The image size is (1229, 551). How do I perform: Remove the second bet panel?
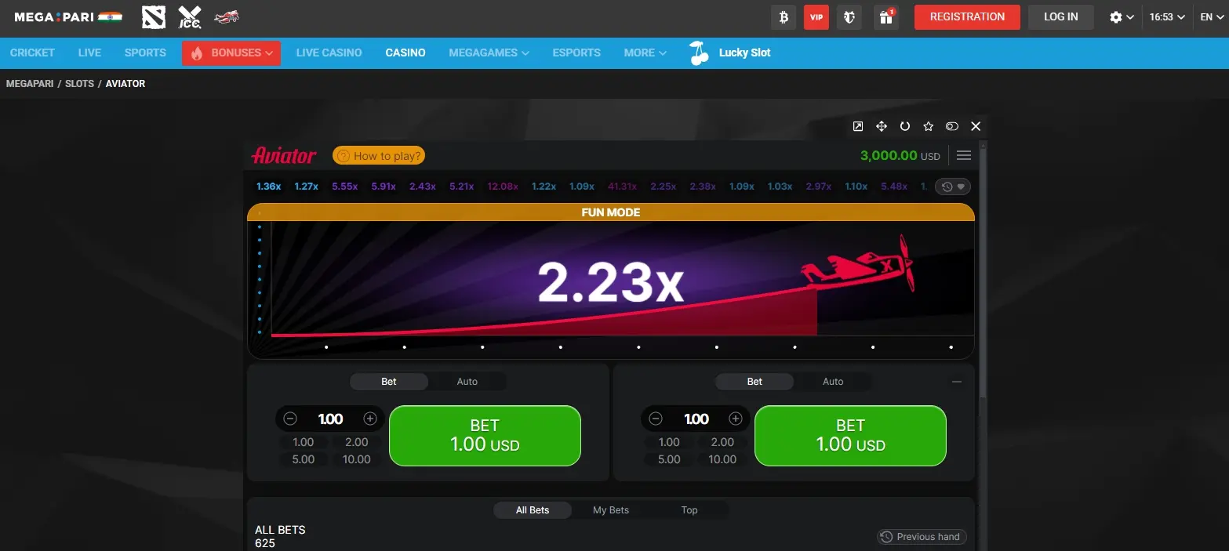[x=957, y=382]
